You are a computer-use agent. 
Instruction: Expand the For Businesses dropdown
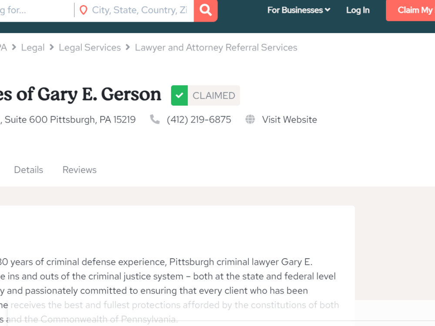click(299, 10)
